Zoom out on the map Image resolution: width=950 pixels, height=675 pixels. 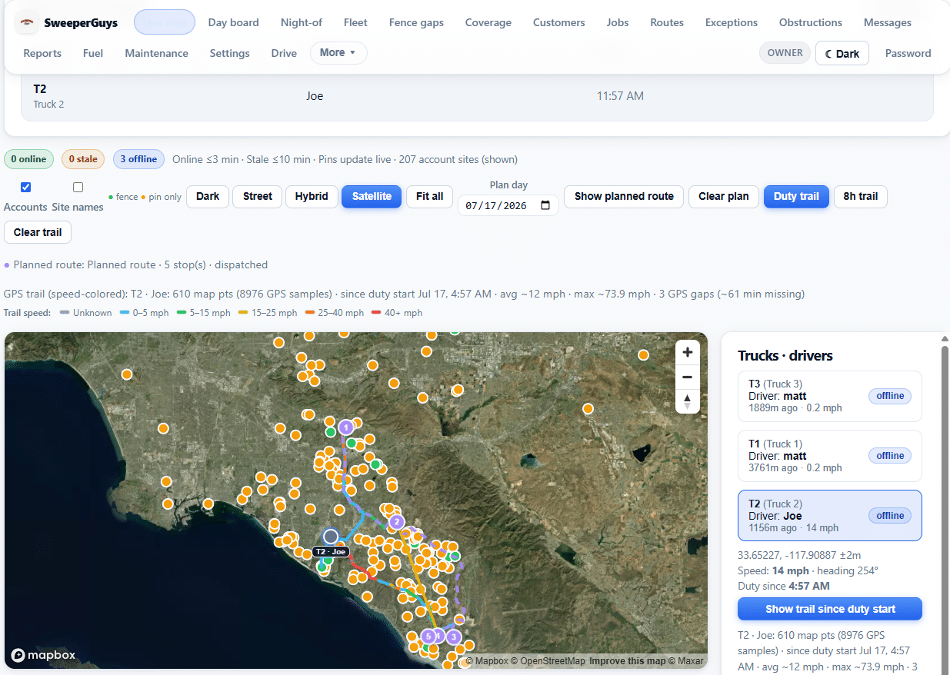click(688, 377)
